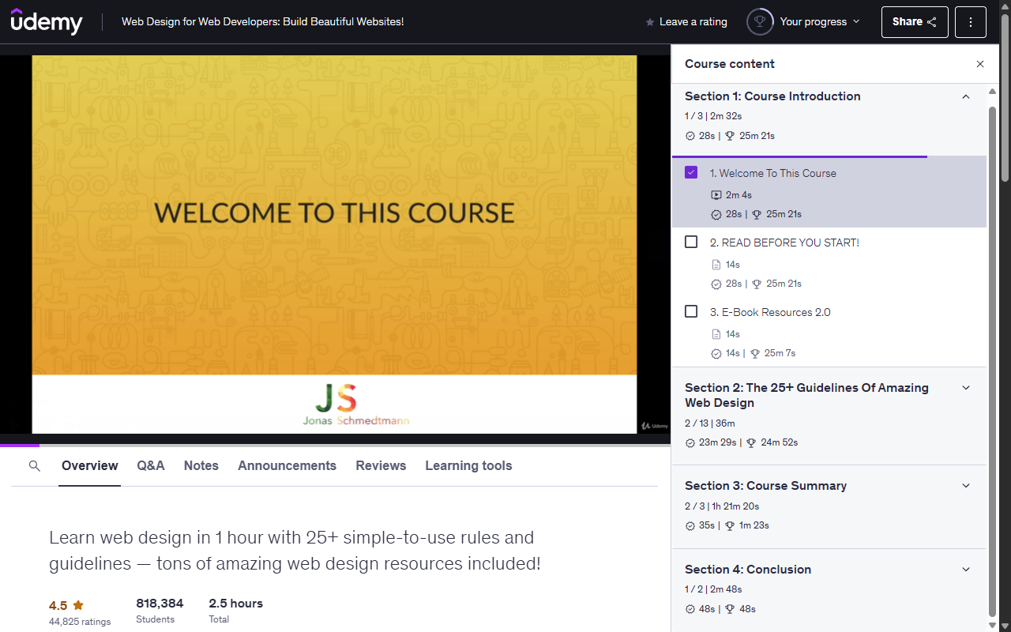Close the Course content panel
Screen dimensions: 1011x632
point(980,64)
